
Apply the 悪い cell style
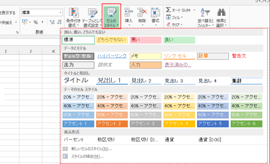point(145,40)
